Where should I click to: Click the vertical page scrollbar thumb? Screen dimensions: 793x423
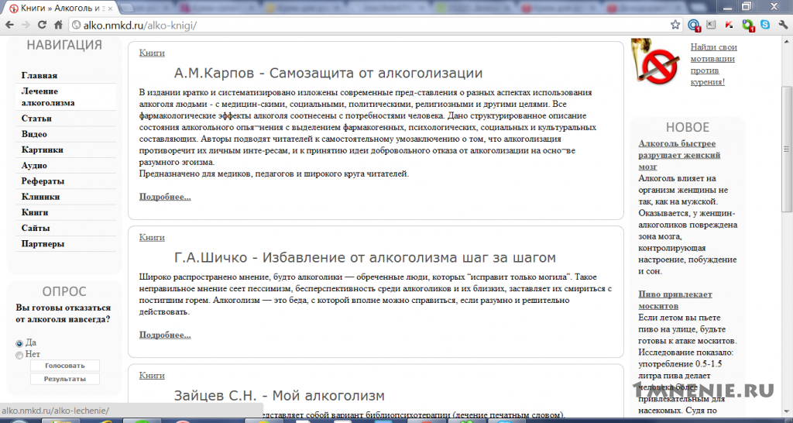point(787,150)
